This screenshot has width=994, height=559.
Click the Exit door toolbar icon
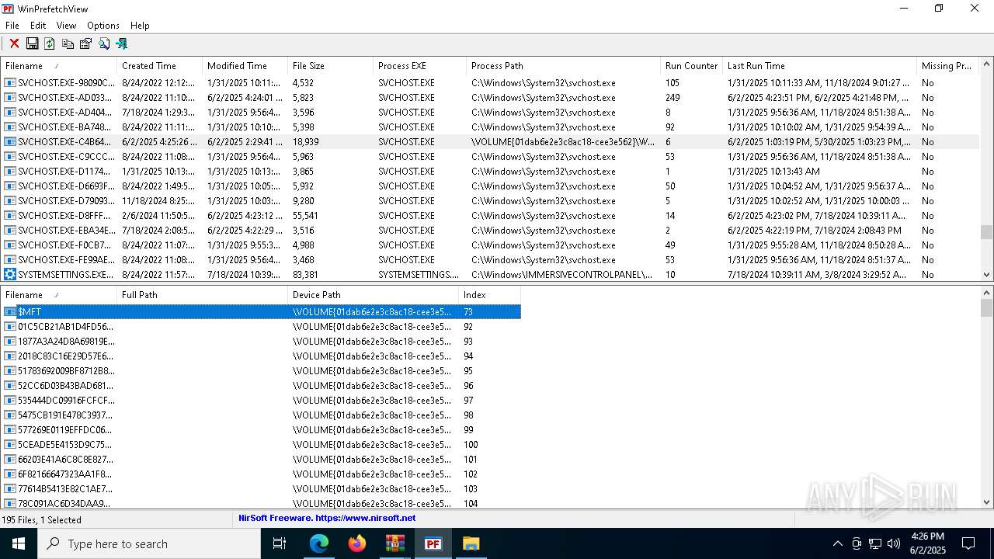121,43
